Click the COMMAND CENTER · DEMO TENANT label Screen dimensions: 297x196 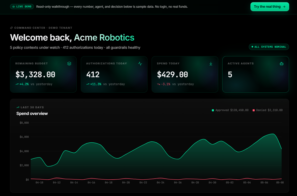click(x=43, y=28)
